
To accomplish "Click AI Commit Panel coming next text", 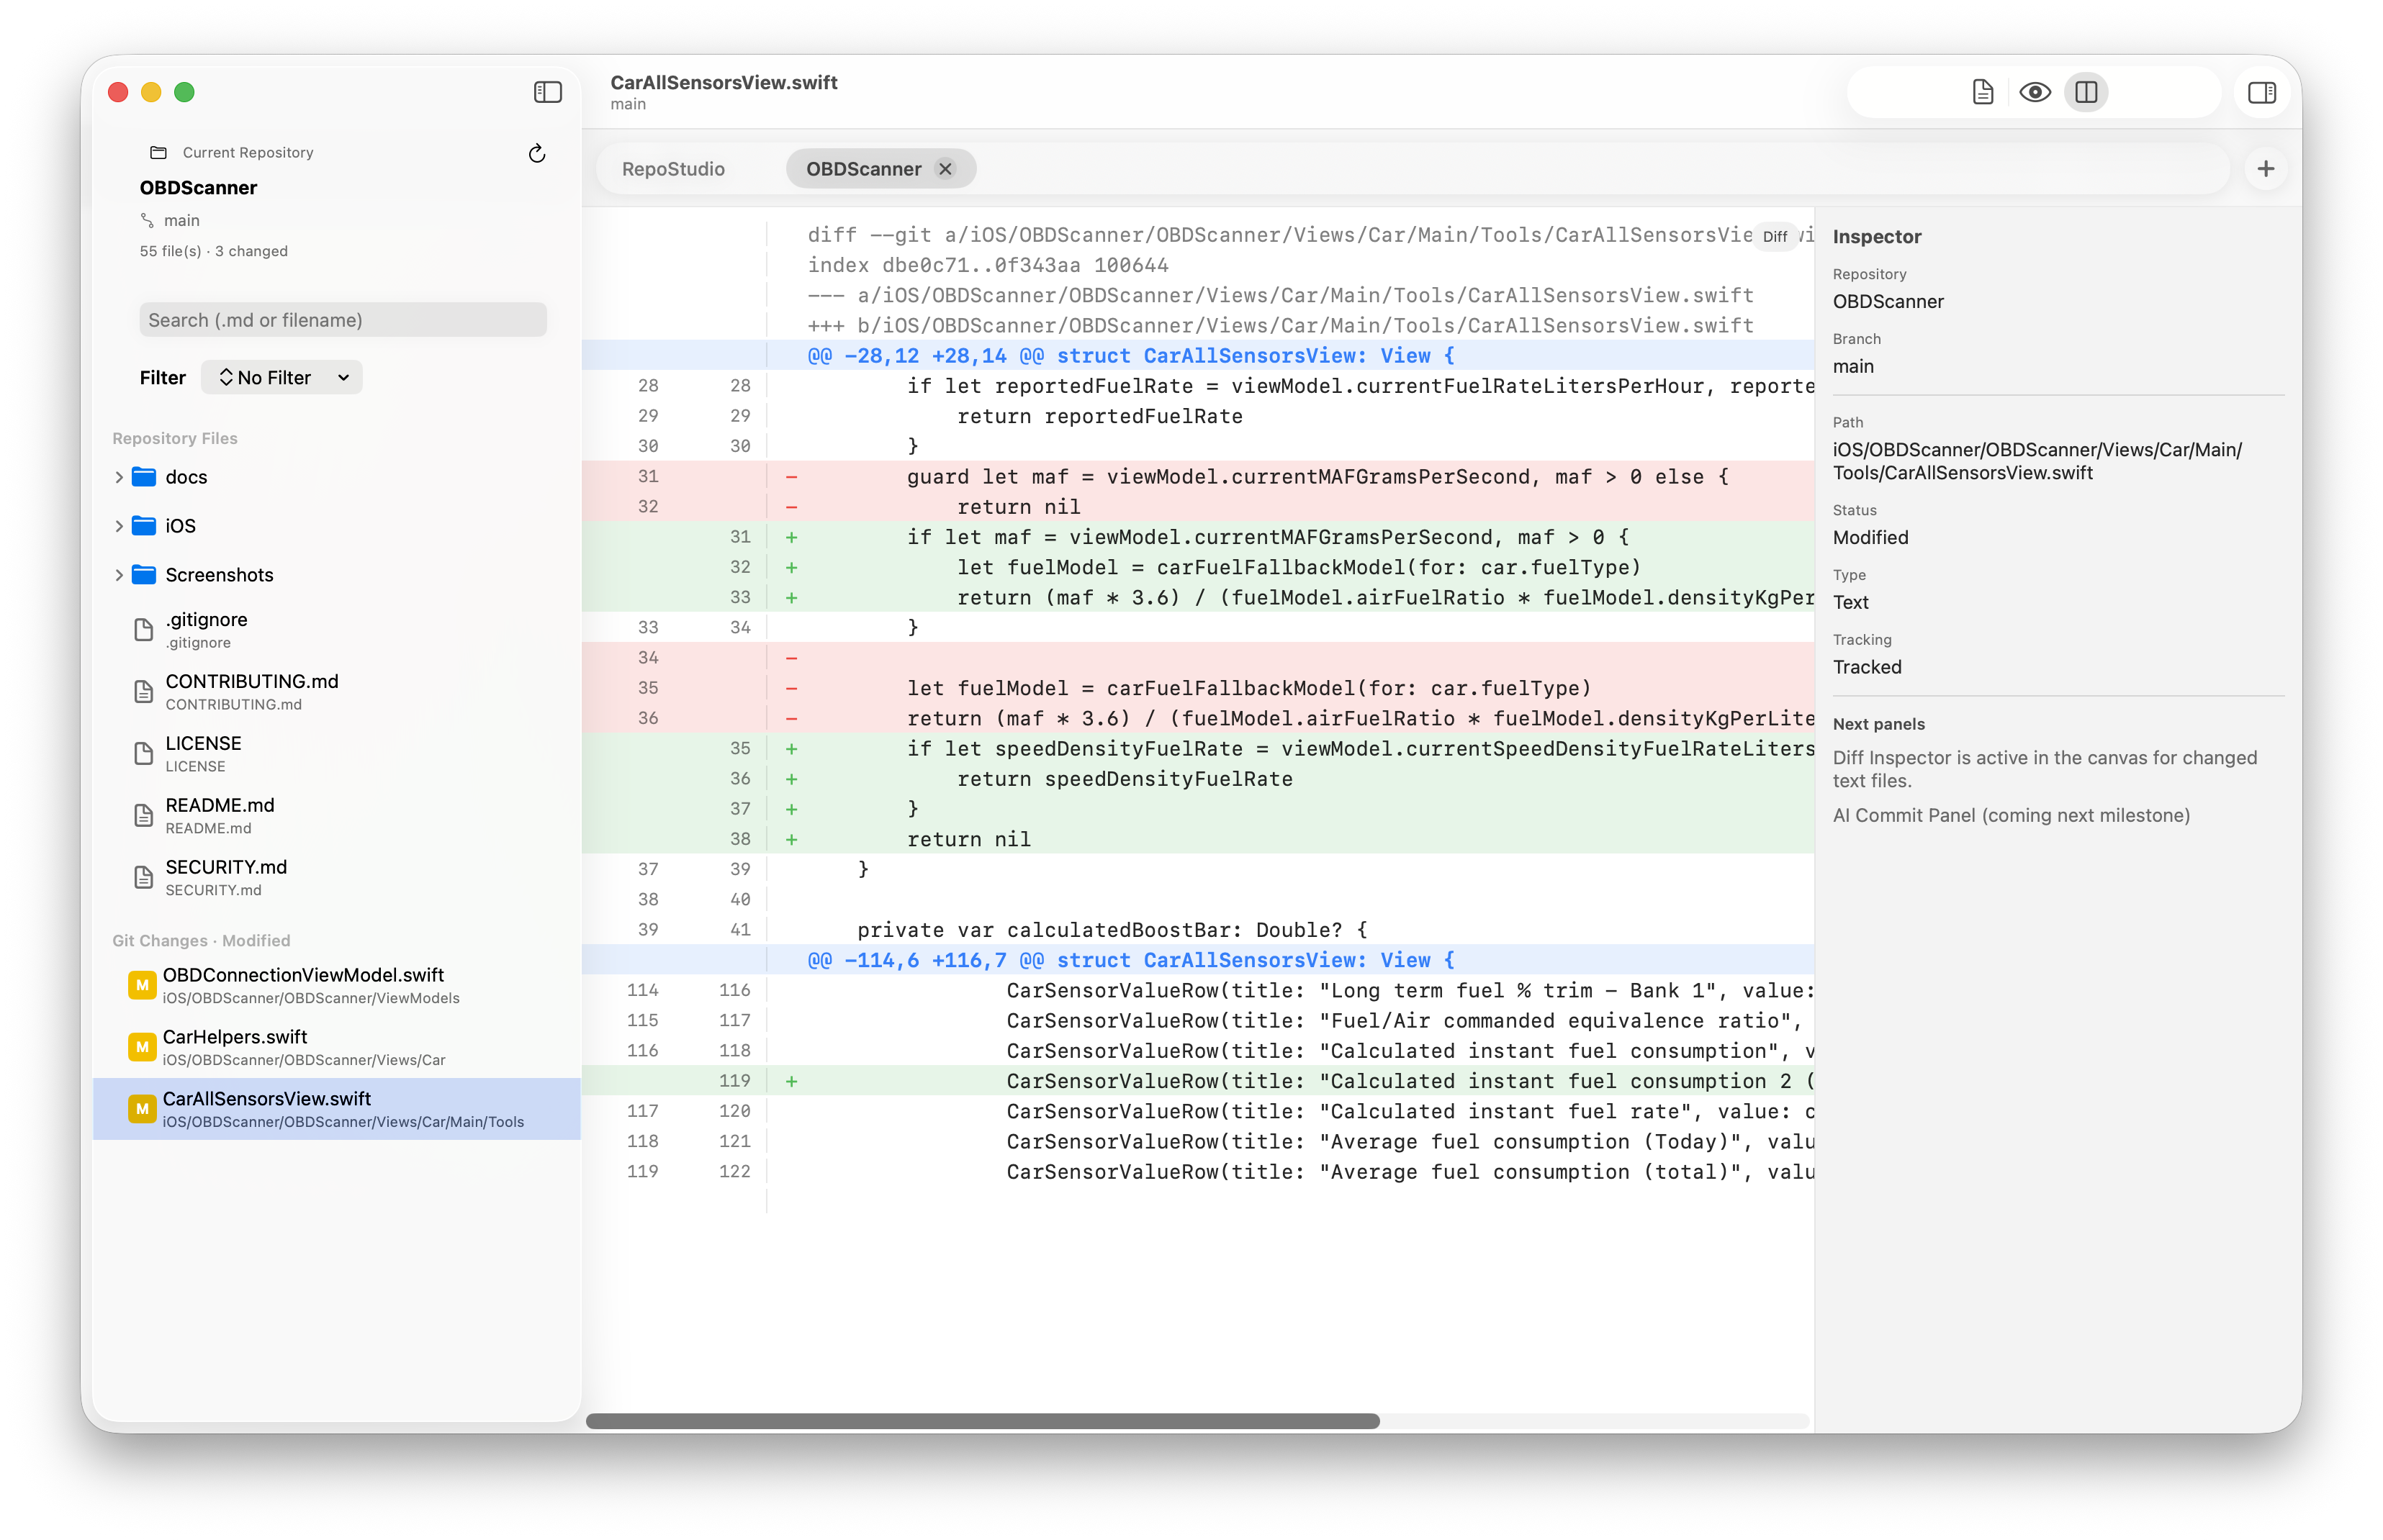I will tap(2011, 815).
